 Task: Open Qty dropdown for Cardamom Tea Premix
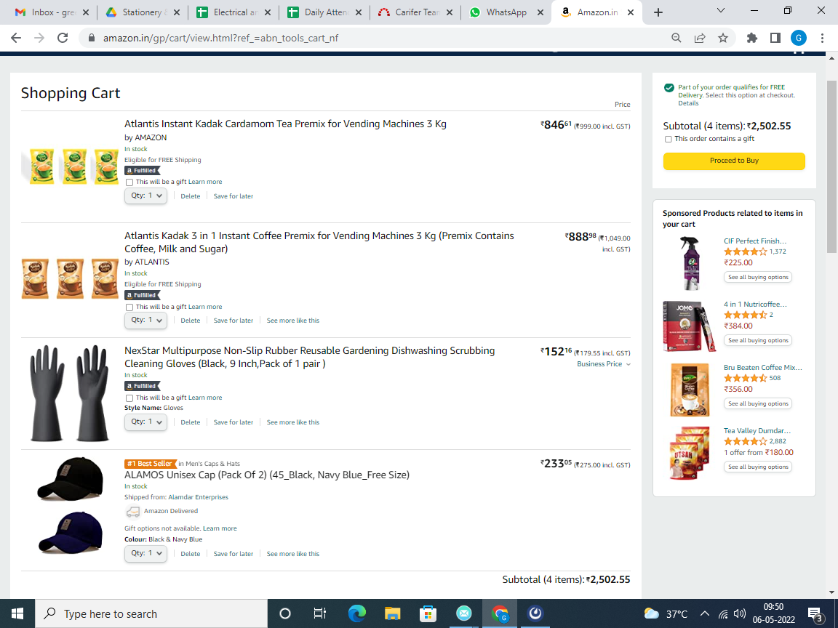click(146, 196)
